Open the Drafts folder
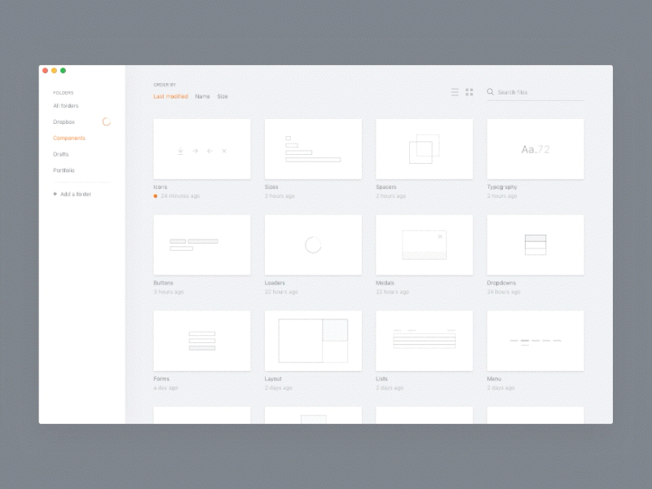652x489 pixels. click(60, 154)
